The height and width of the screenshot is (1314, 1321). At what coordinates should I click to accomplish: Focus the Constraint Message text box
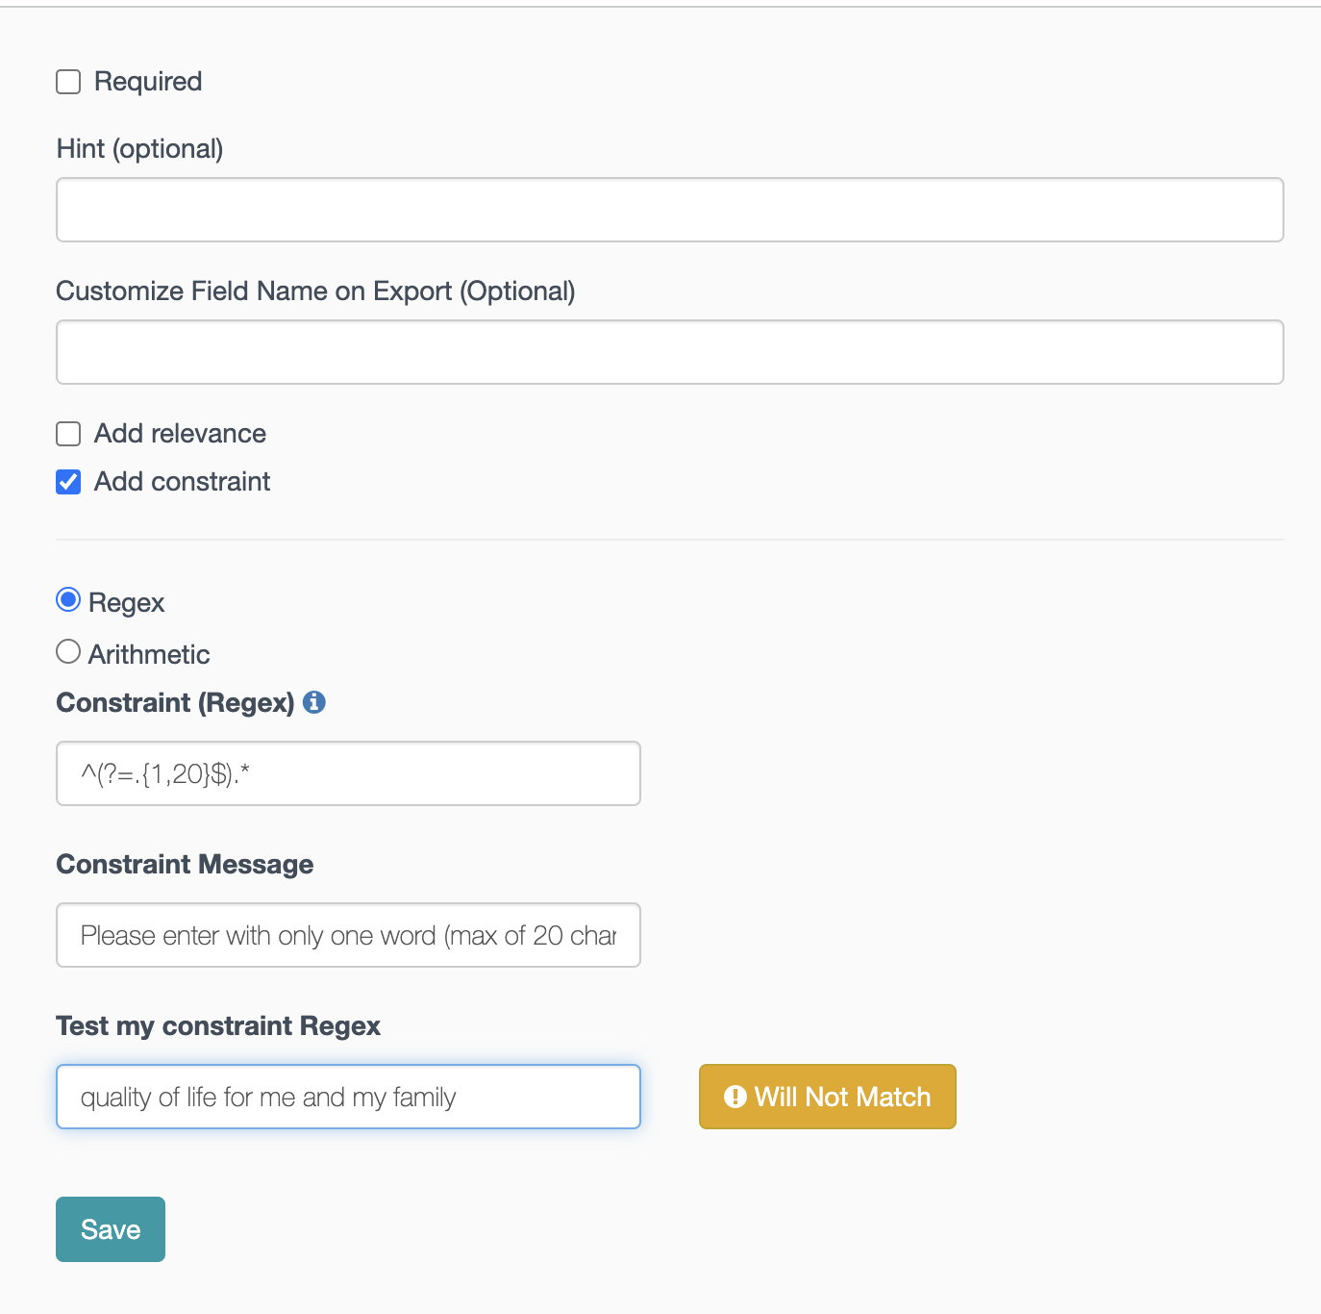point(348,935)
